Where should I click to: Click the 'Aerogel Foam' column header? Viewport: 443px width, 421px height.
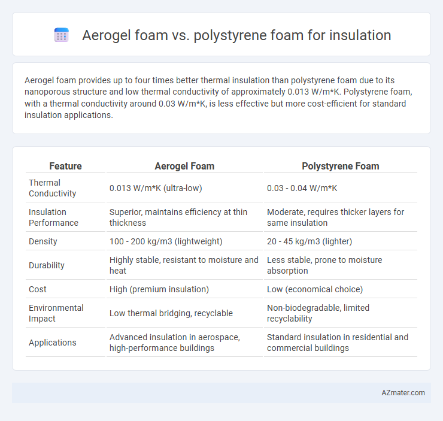(x=184, y=166)
